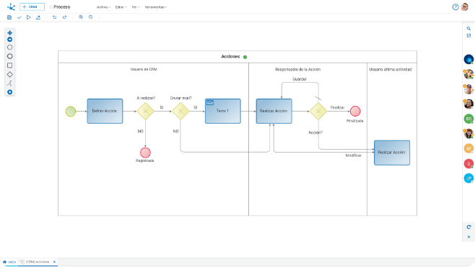Image resolution: width=475 pixels, height=267 pixels.
Task: Select the Registrada end event
Action: point(145,153)
